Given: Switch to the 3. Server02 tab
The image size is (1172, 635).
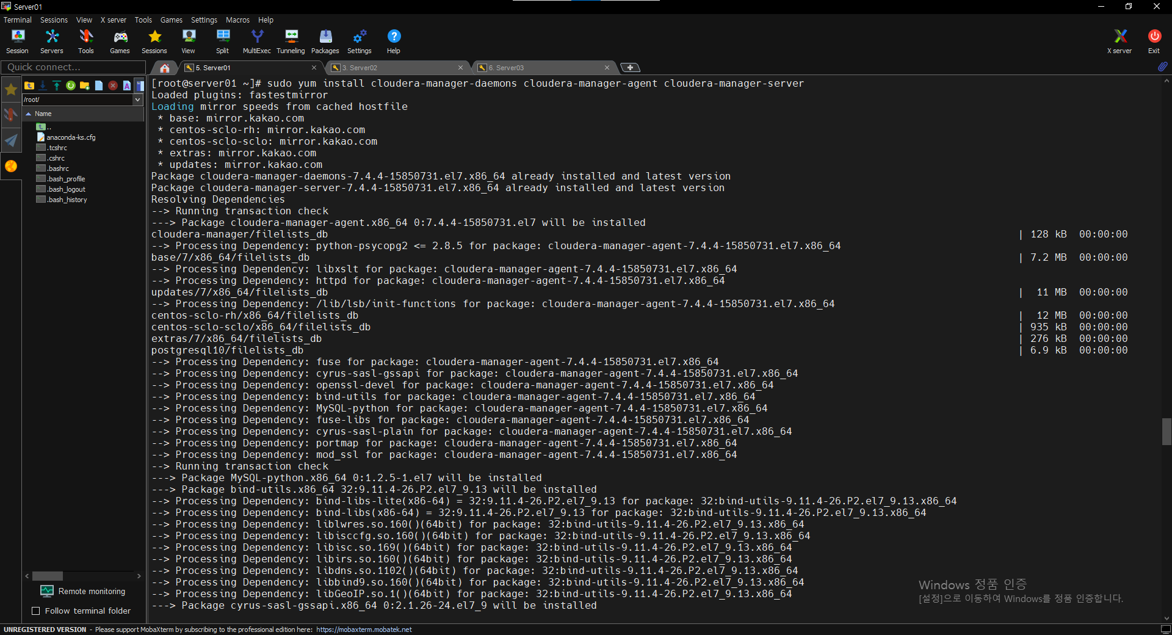Looking at the screenshot, I should [397, 68].
